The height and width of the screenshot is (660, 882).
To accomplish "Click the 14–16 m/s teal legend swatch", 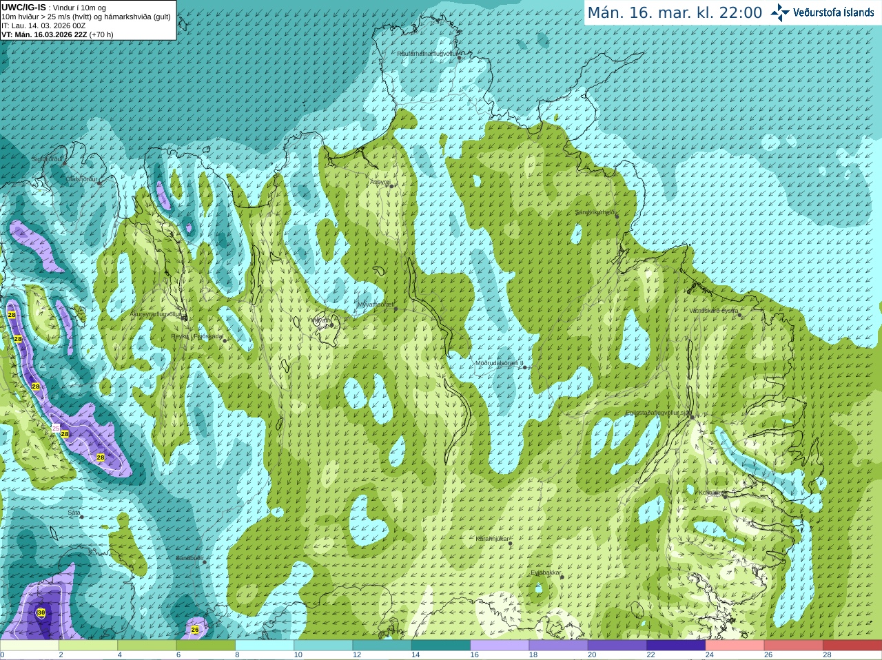I will click(x=441, y=646).
